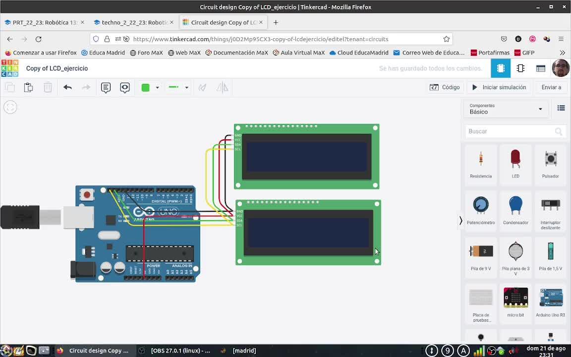Viewport: 571px width, 357px height.
Task: Open component list table view icon
Action: pyautogui.click(x=541, y=68)
